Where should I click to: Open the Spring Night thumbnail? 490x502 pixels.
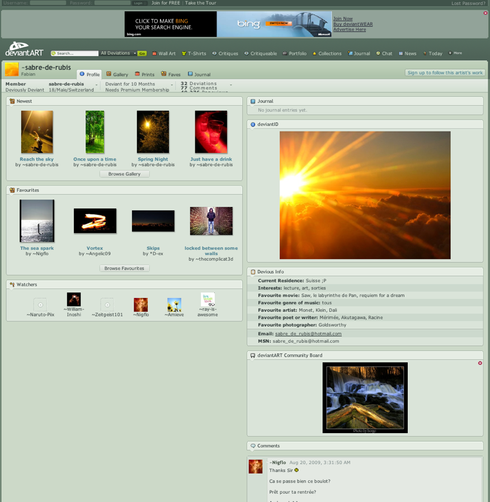[x=153, y=132]
